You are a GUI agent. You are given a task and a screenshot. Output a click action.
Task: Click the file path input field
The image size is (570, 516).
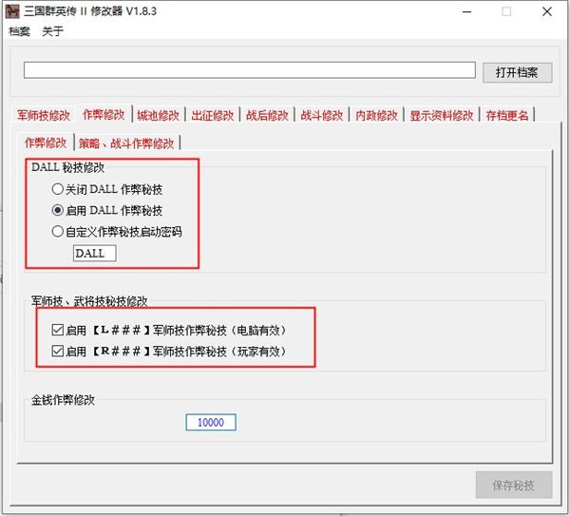pos(249,70)
